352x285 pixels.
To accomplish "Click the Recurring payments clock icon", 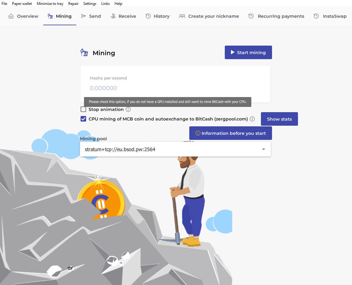I will pyautogui.click(x=251, y=16).
